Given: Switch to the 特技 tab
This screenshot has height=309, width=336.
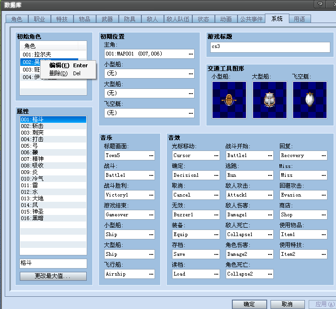Looking at the screenshot, I should pos(62,19).
